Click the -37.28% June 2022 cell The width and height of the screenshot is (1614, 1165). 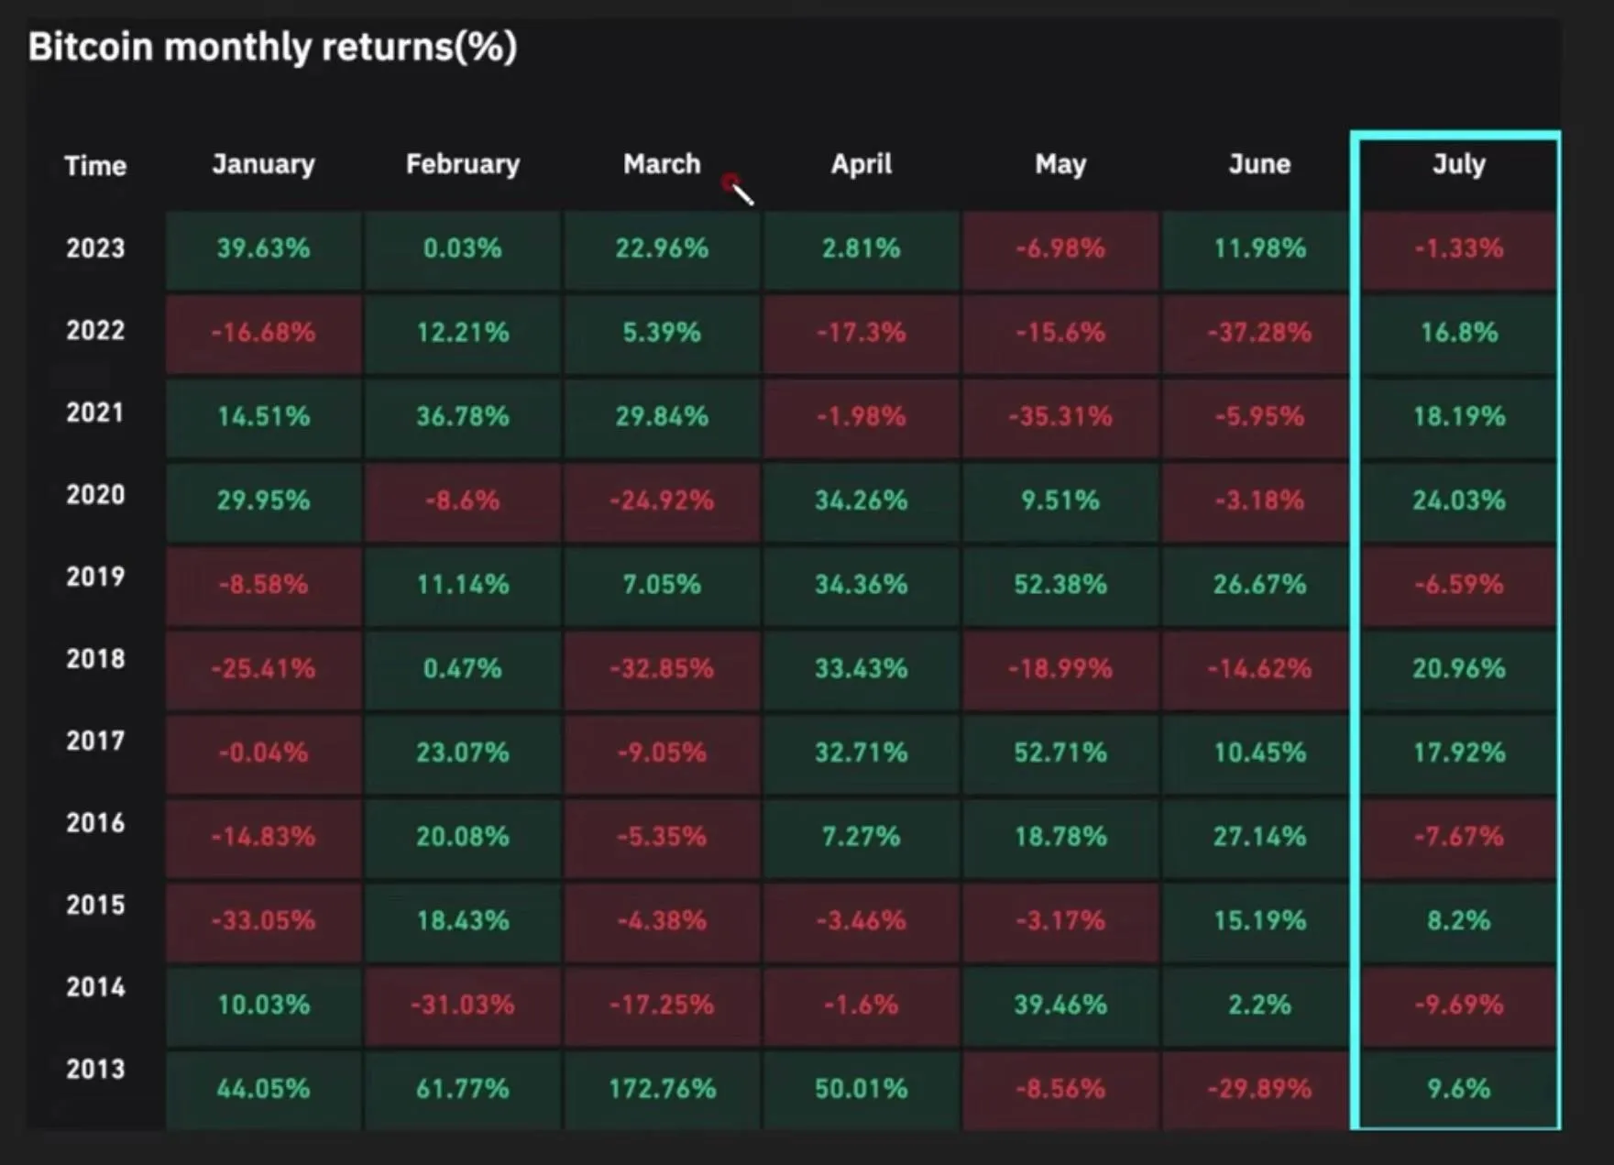1259,332
